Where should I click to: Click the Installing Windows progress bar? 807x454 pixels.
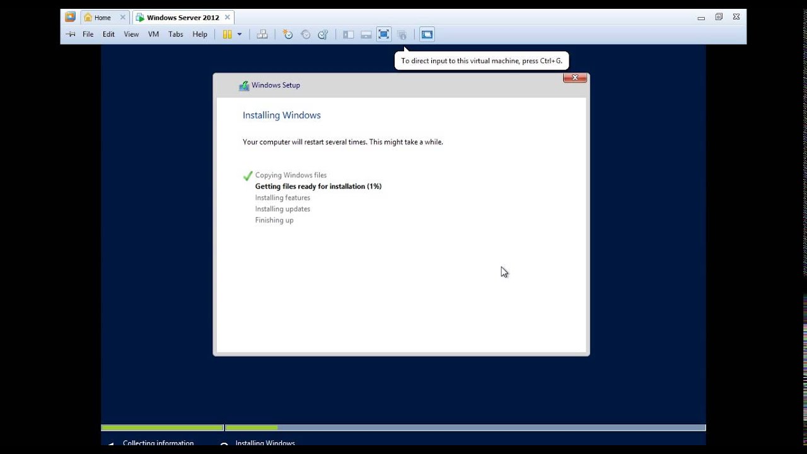coord(465,428)
